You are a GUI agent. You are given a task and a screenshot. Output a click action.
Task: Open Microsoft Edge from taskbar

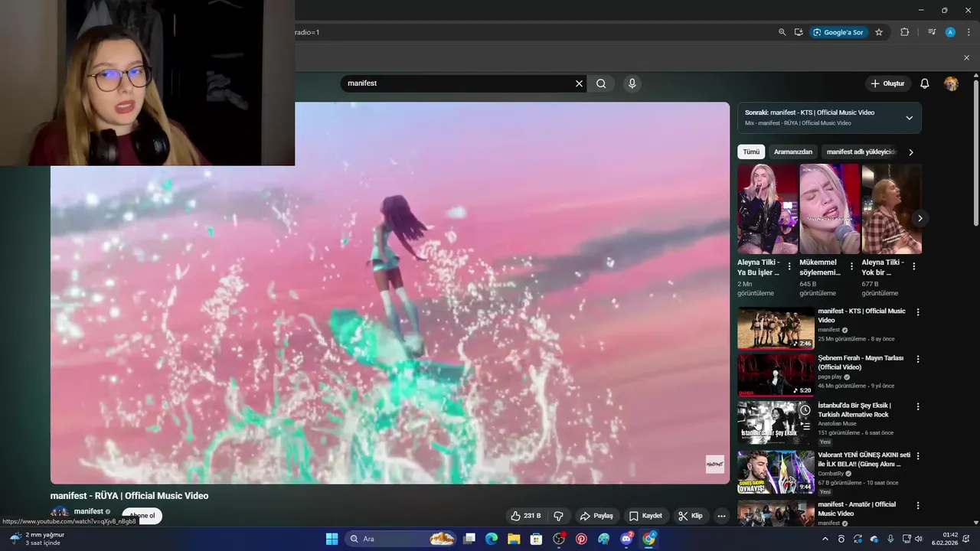tap(492, 539)
